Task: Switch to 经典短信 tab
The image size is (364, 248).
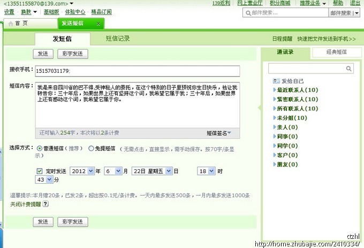Action: 337,52
